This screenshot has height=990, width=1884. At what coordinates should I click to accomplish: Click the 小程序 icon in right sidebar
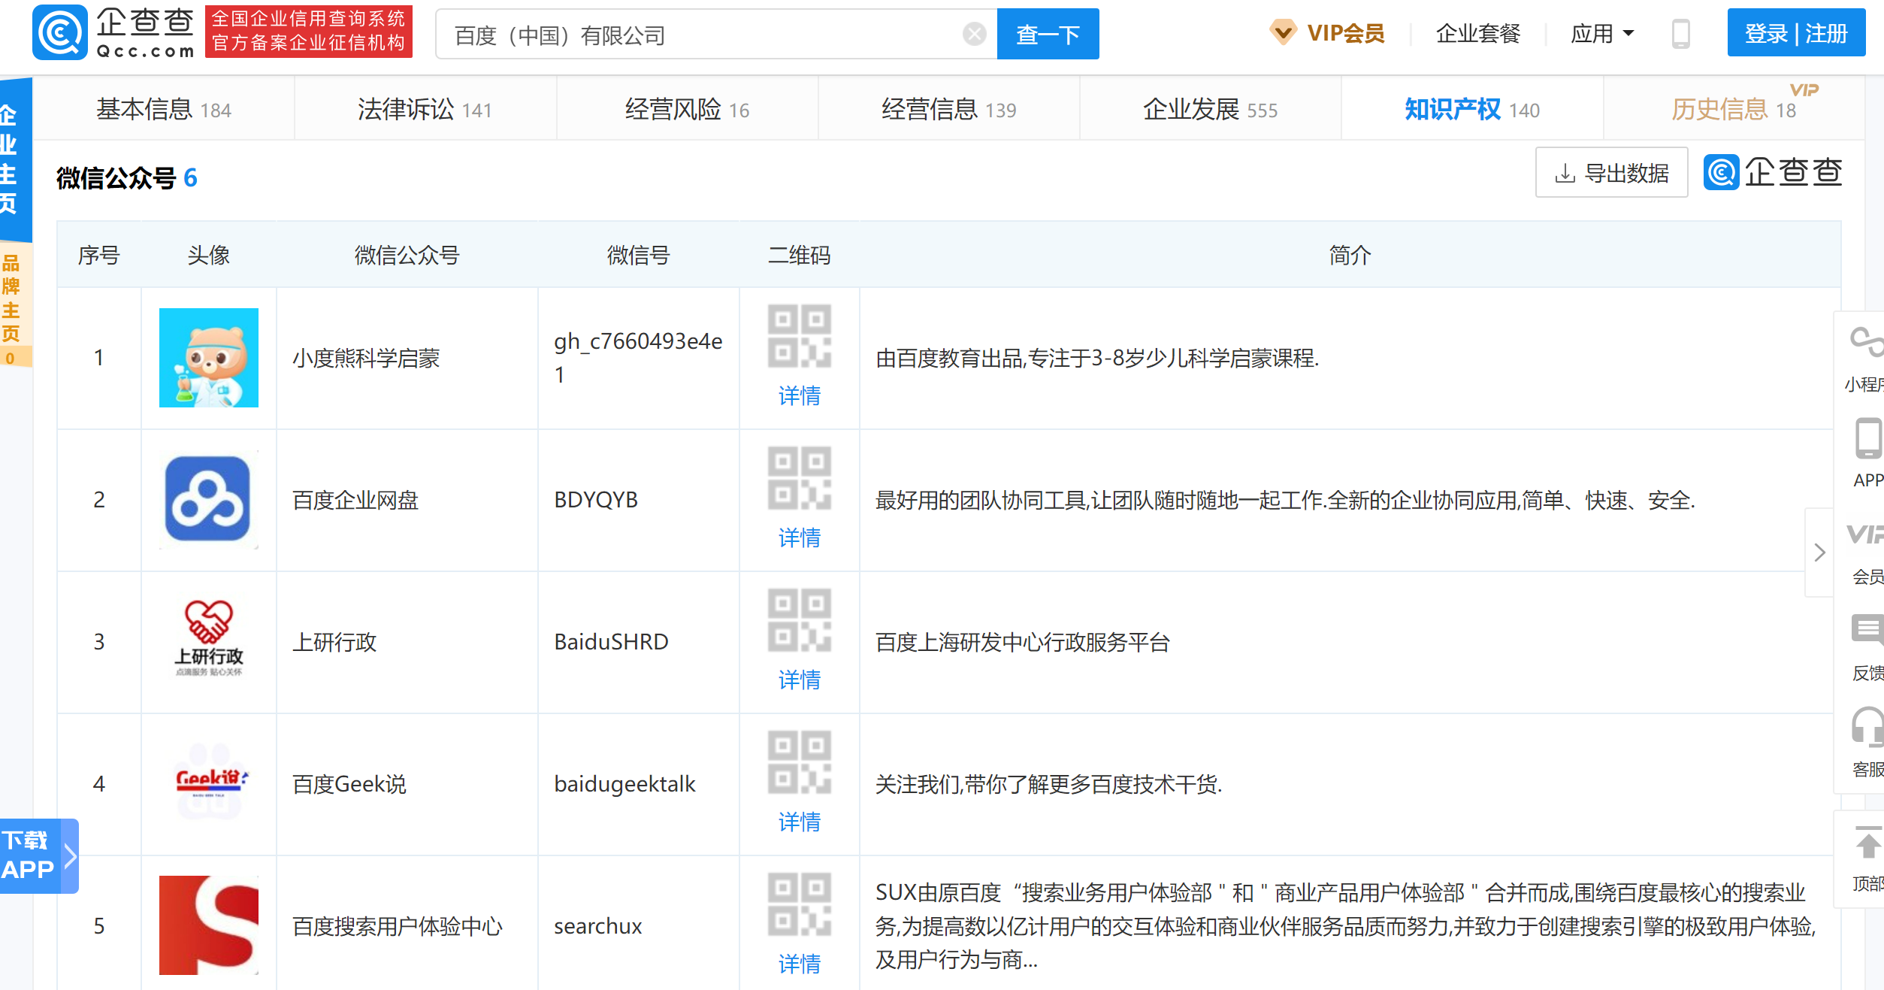(x=1867, y=342)
